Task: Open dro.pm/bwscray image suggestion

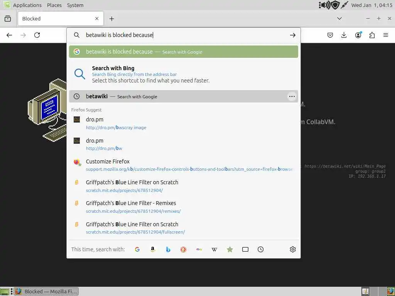Action: click(183, 123)
